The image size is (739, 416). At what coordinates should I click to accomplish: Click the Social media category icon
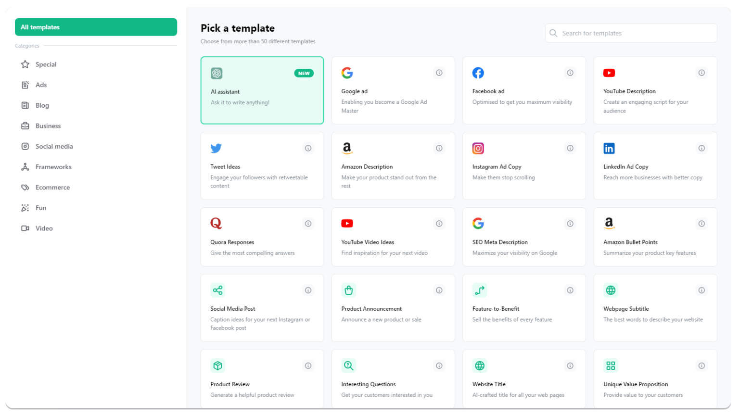pyautogui.click(x=25, y=146)
